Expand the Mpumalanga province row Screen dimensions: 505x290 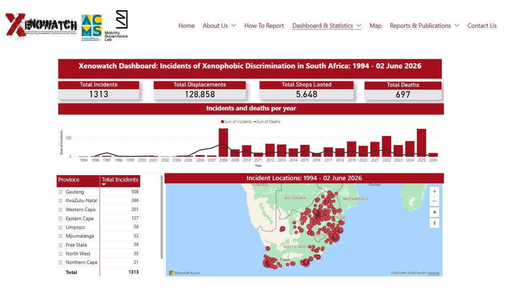click(61, 236)
